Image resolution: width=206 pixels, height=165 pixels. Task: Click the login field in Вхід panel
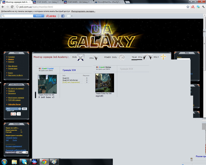(183, 59)
